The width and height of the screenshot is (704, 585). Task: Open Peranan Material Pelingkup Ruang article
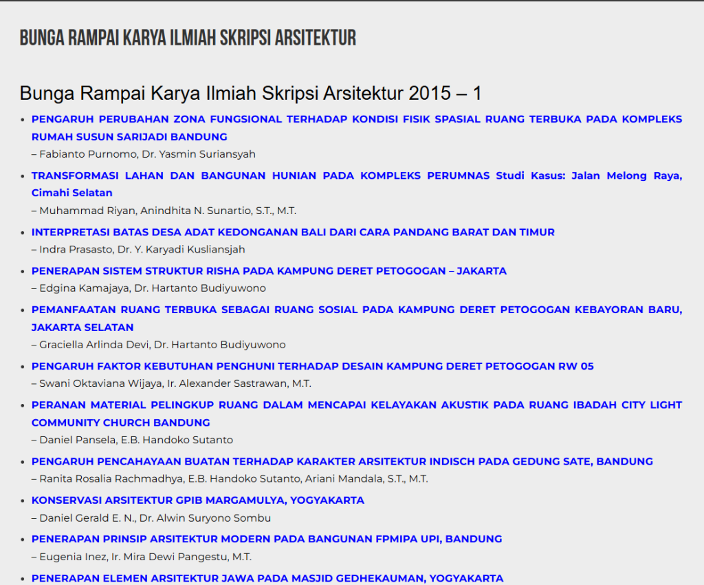[356, 405]
